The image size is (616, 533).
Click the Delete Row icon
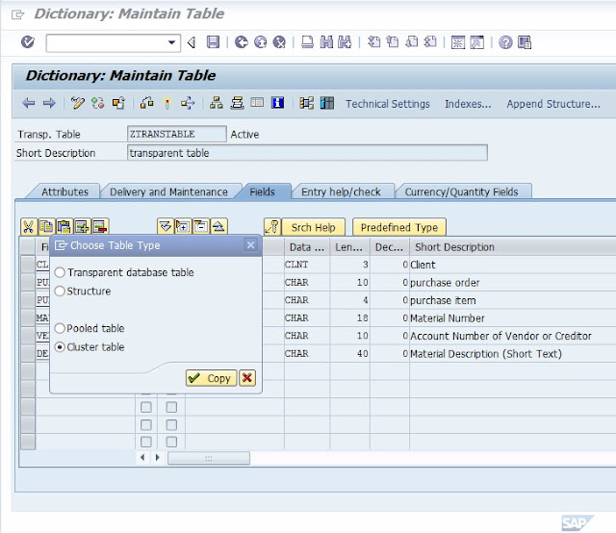(100, 227)
